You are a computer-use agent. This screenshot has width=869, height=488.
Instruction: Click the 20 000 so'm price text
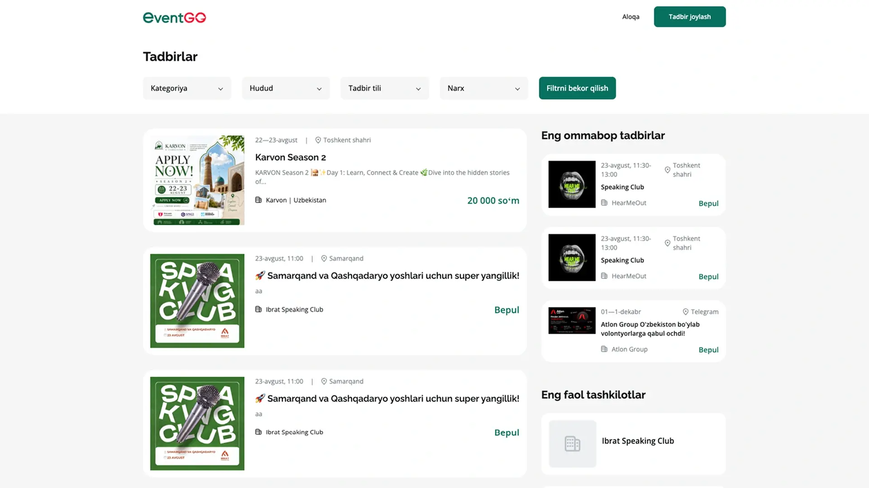tap(493, 201)
